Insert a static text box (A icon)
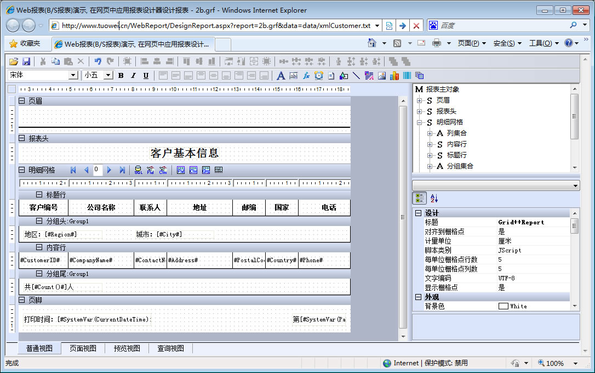Screen dimensions: 595x373 click(281, 76)
